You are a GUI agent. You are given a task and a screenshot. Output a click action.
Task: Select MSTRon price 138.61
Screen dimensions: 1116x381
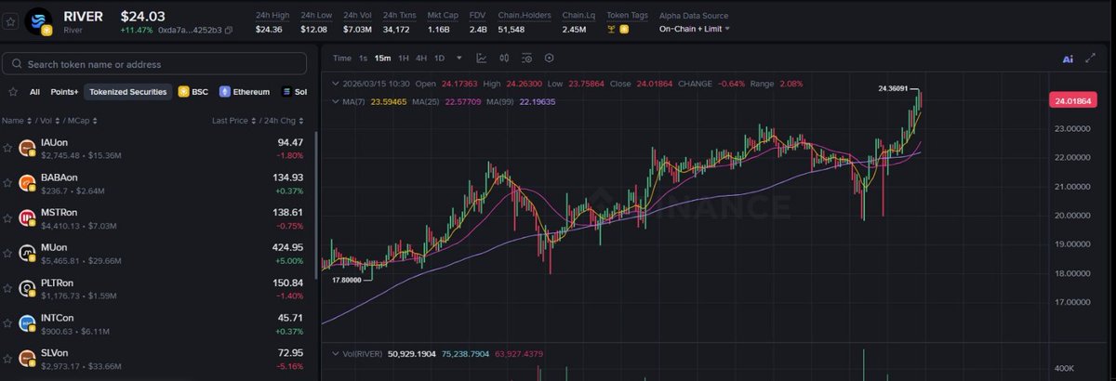[287, 213]
